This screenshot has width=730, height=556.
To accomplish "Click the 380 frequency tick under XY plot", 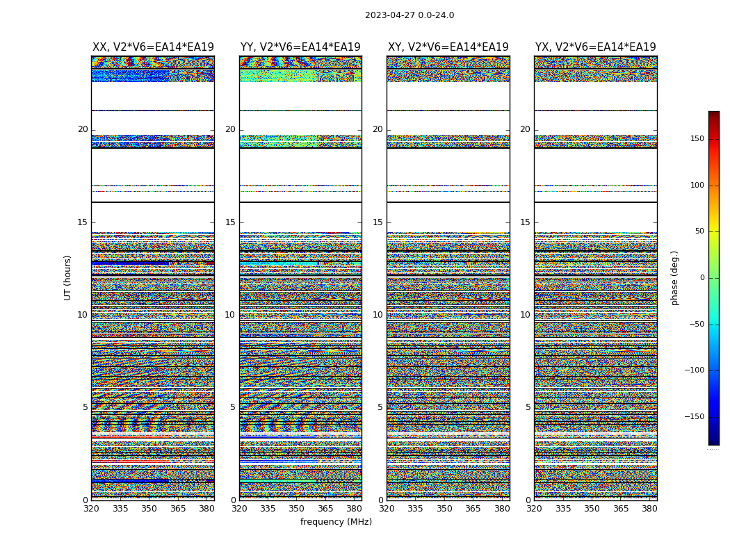I will 502,509.
